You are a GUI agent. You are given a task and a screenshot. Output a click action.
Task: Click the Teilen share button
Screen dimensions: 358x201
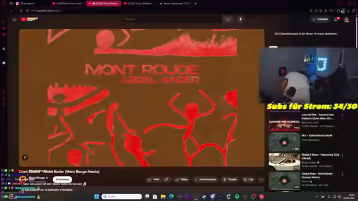tap(182, 180)
